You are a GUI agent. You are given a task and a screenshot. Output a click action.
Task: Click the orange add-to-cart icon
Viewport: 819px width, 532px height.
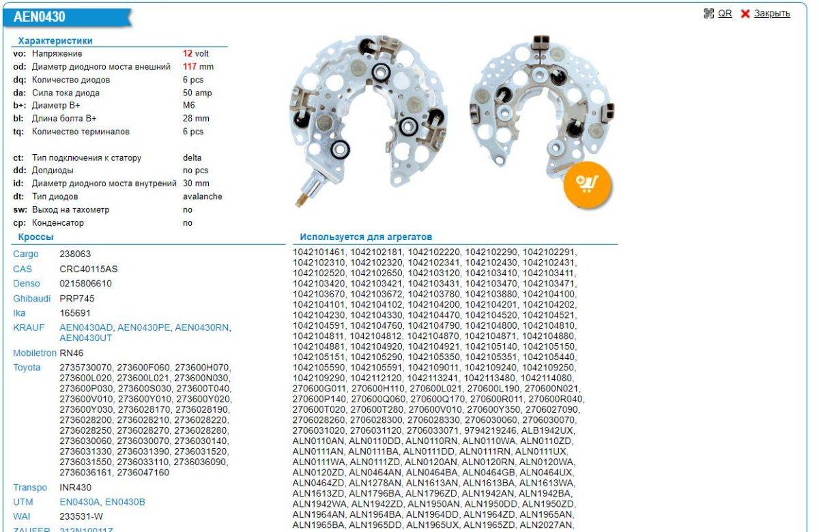(587, 184)
